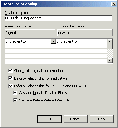Screen dimensions: 118x128
Task: Click the Relationship name input field
Action: click(x=59, y=18)
